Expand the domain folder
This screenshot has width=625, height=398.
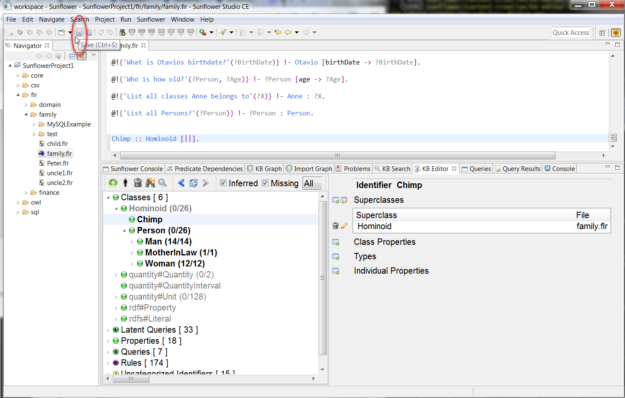pos(26,105)
